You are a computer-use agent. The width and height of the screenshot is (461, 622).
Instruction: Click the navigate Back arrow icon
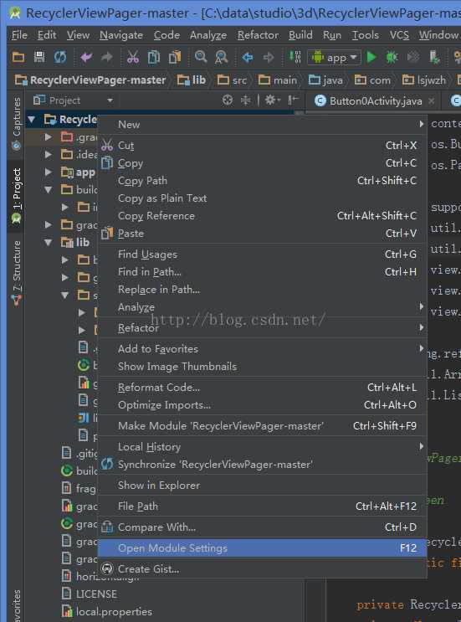pos(248,58)
